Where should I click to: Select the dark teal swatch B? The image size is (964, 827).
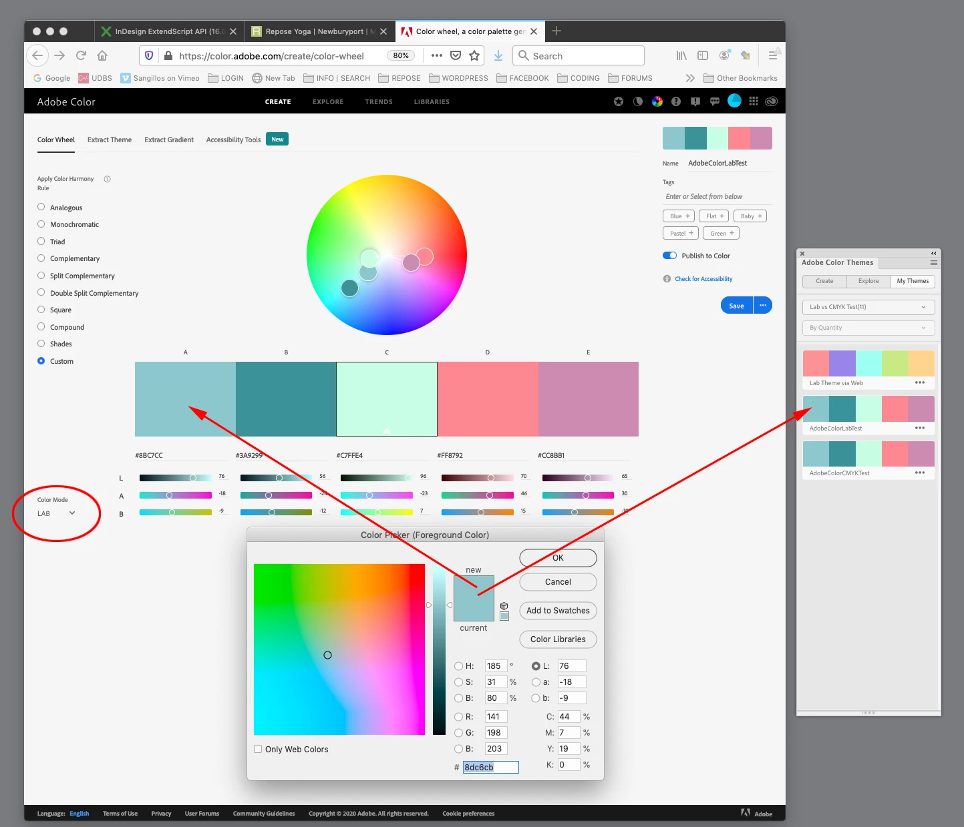286,399
